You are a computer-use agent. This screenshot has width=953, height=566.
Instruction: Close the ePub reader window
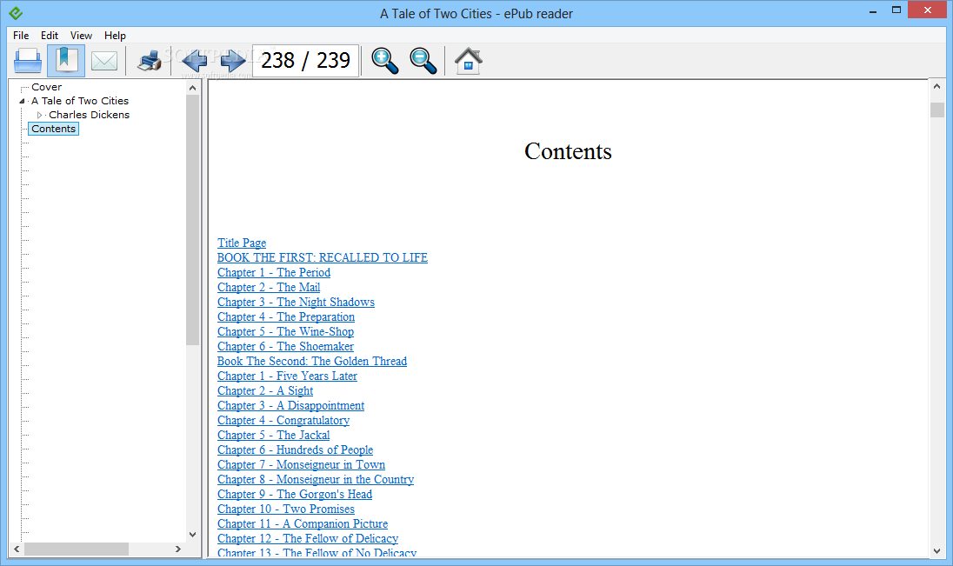(928, 10)
